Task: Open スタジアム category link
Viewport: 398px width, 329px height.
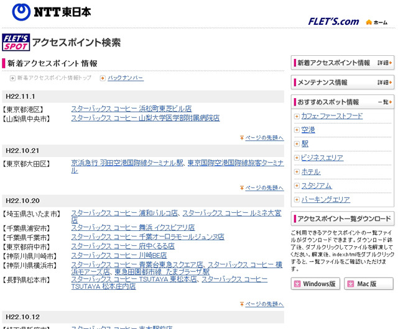Action: pyautogui.click(x=317, y=186)
